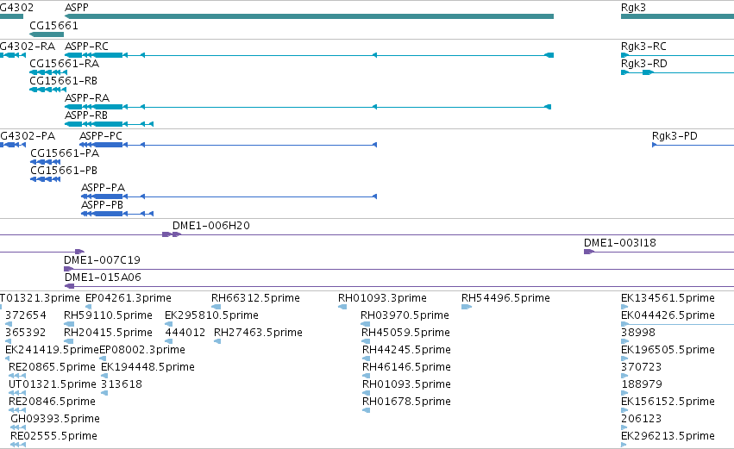Click the ASPP-RB transcript label
Viewport: 734px width, 449px height.
[x=86, y=115]
